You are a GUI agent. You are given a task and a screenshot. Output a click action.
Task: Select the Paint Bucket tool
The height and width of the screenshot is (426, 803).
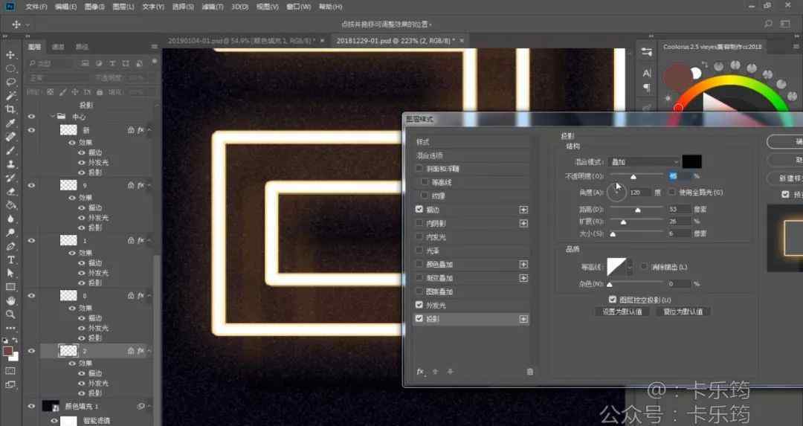[10, 205]
